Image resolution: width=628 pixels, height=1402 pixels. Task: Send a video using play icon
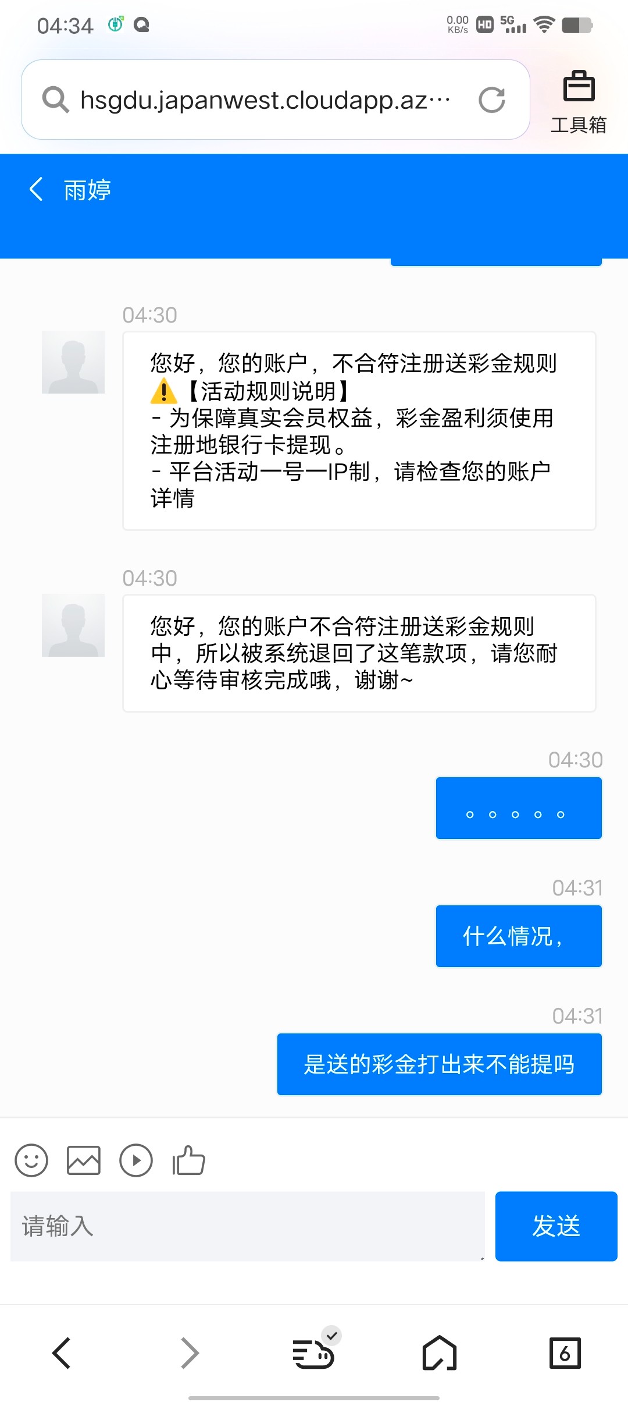coord(136,1160)
